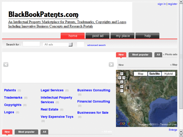Open the Real Estate category

pyautogui.click(x=50, y=109)
